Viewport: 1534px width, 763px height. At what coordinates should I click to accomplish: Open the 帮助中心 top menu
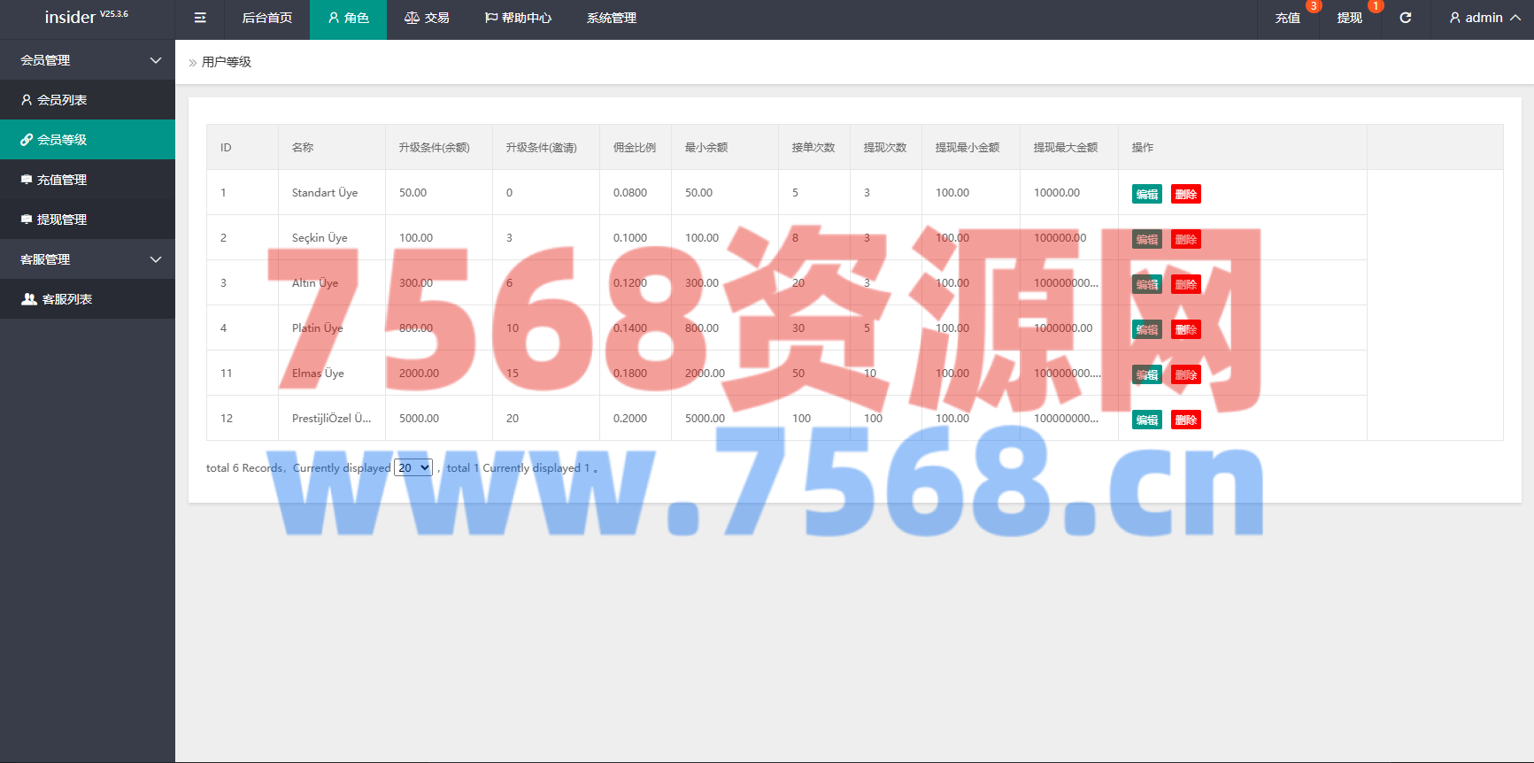click(x=518, y=18)
